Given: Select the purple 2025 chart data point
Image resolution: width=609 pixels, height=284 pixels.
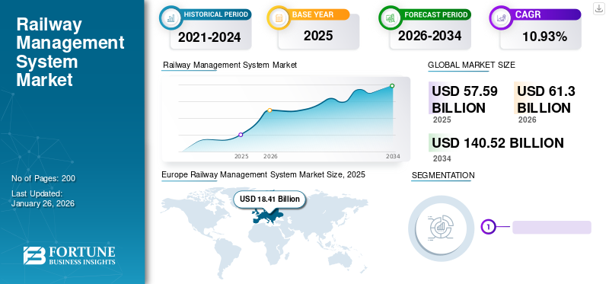Looking at the screenshot, I should [x=241, y=135].
